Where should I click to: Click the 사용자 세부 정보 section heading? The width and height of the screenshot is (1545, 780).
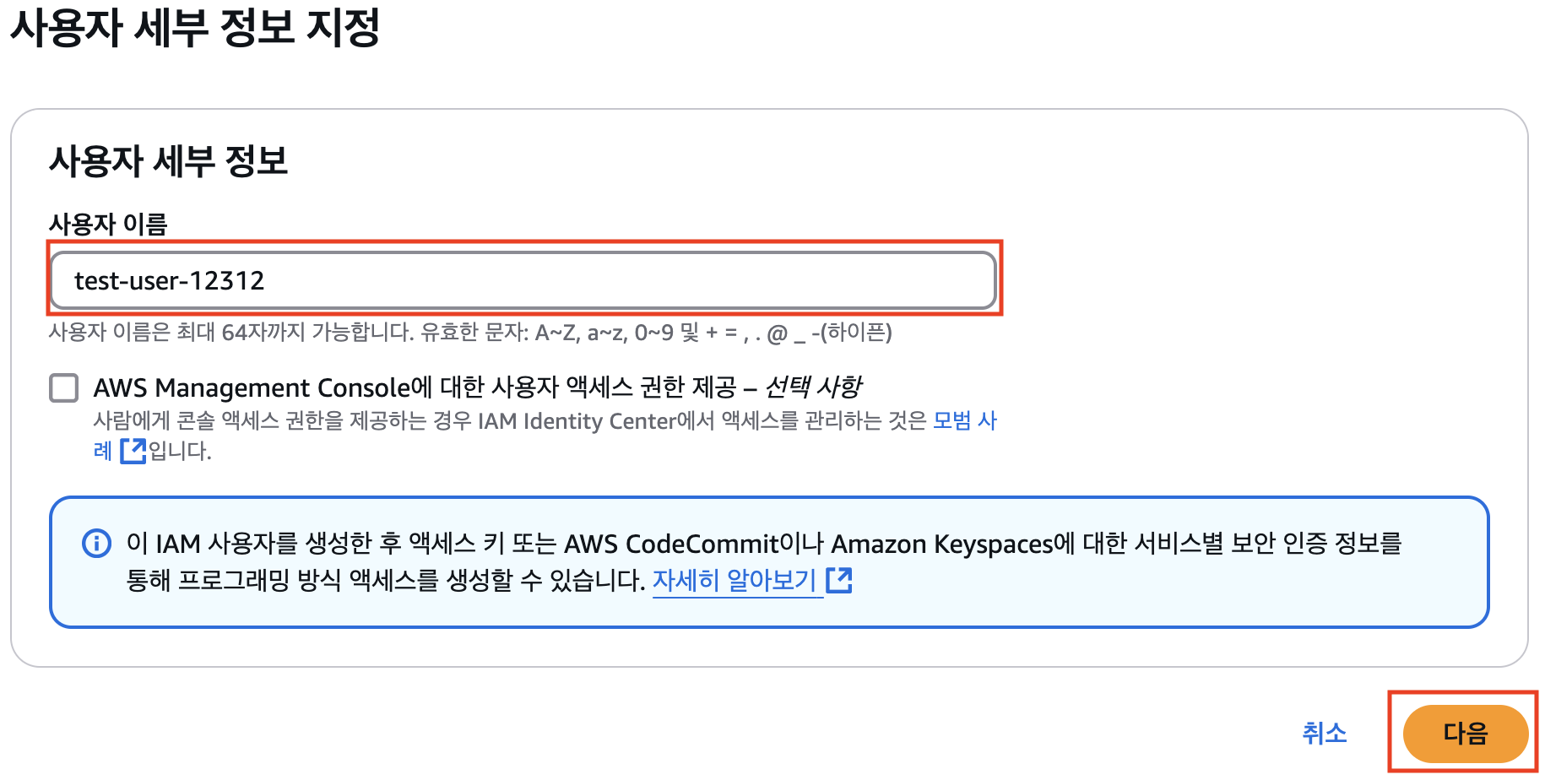click(169, 160)
